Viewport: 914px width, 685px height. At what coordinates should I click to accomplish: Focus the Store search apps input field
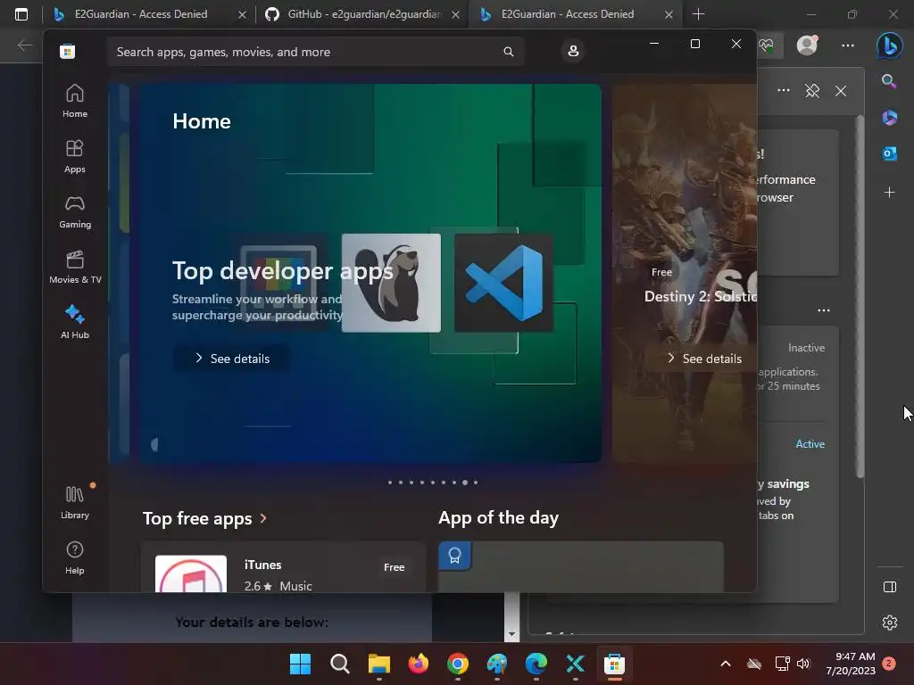(x=315, y=52)
